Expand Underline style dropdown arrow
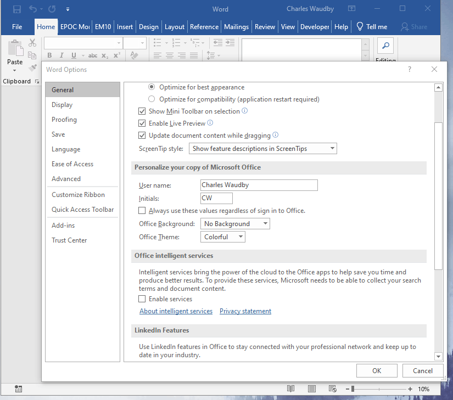The height and width of the screenshot is (400, 453). pos(83,55)
